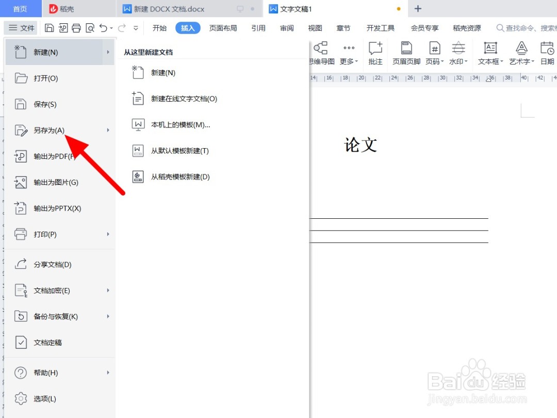This screenshot has width=557, height=418.
Task: Click the save icon in quick access toolbar
Action: coord(50,28)
